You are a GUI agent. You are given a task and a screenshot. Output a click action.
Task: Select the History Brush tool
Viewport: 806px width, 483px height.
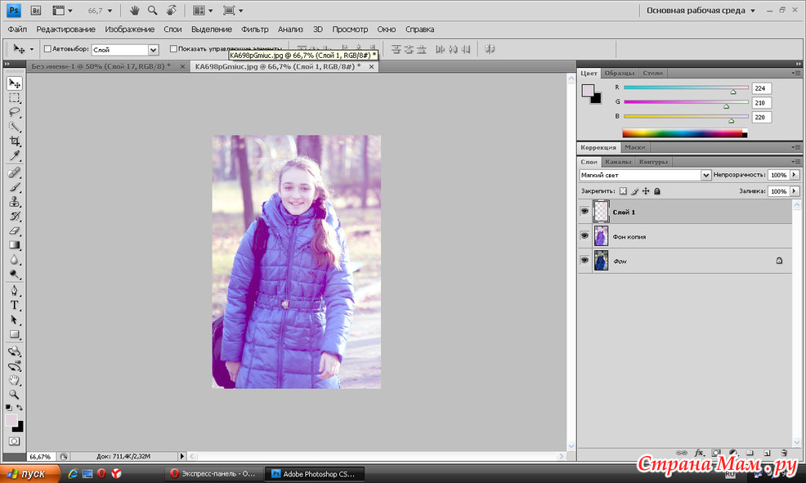click(15, 216)
